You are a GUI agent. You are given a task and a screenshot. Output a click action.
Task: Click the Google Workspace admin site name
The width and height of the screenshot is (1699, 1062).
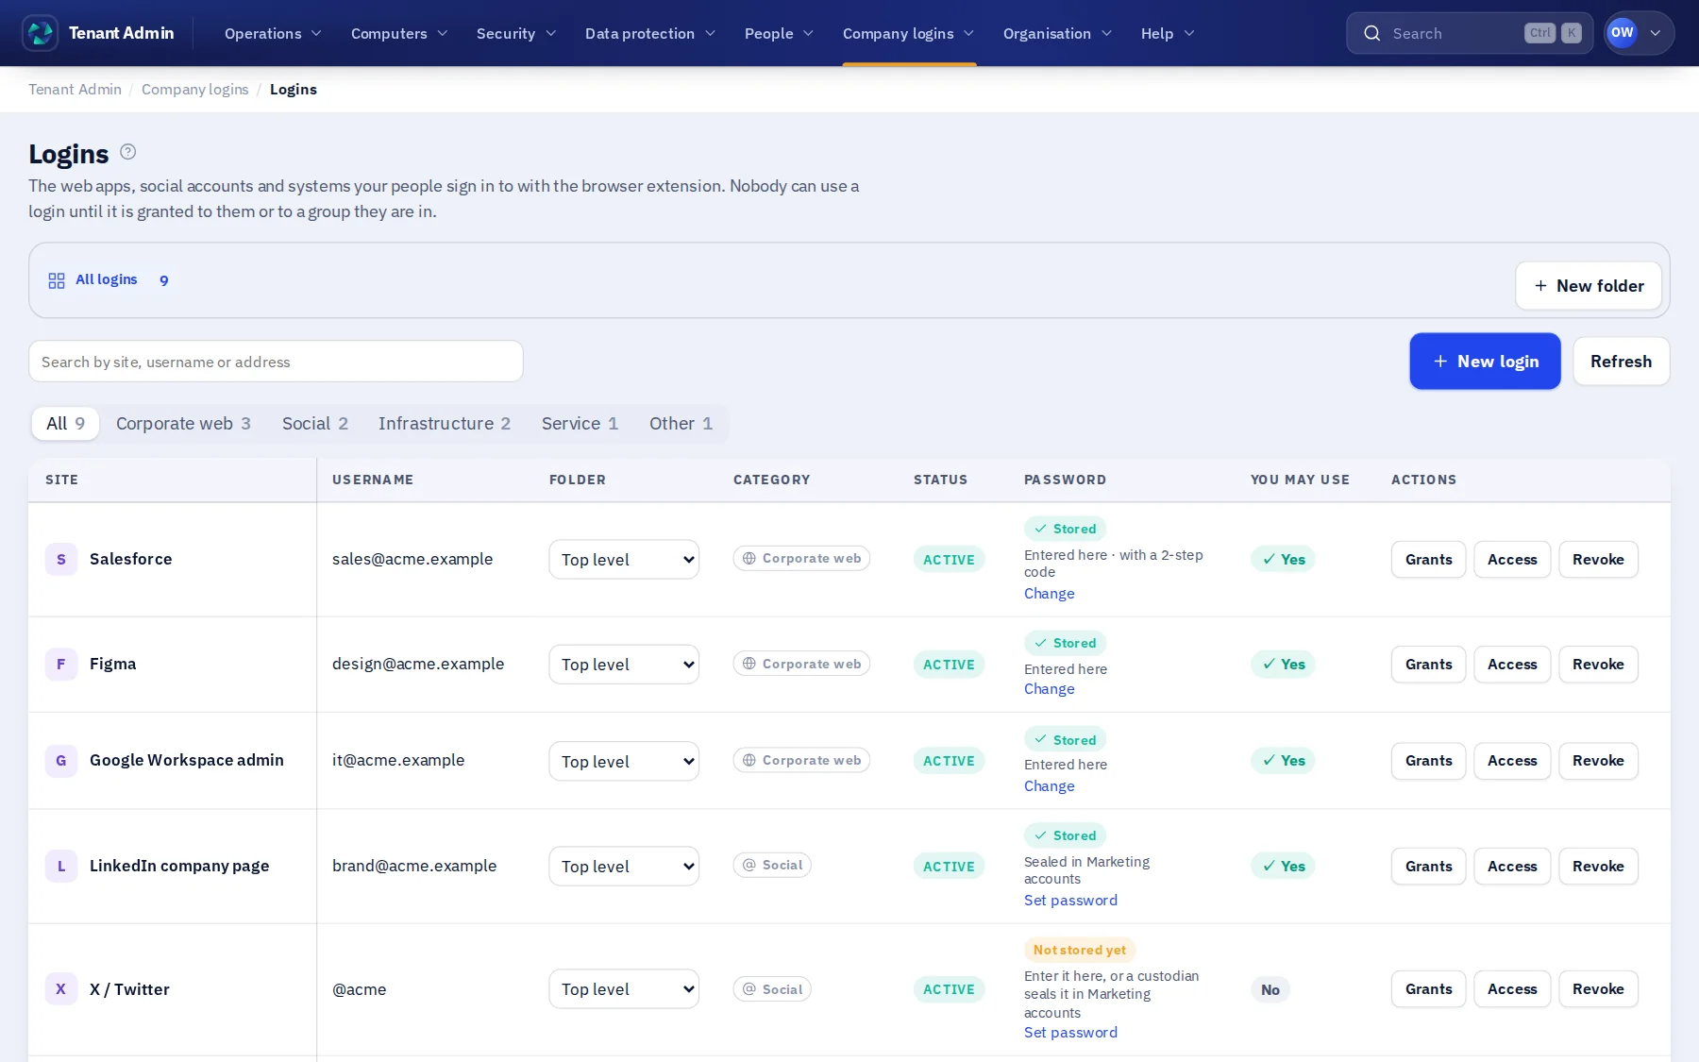187,760
